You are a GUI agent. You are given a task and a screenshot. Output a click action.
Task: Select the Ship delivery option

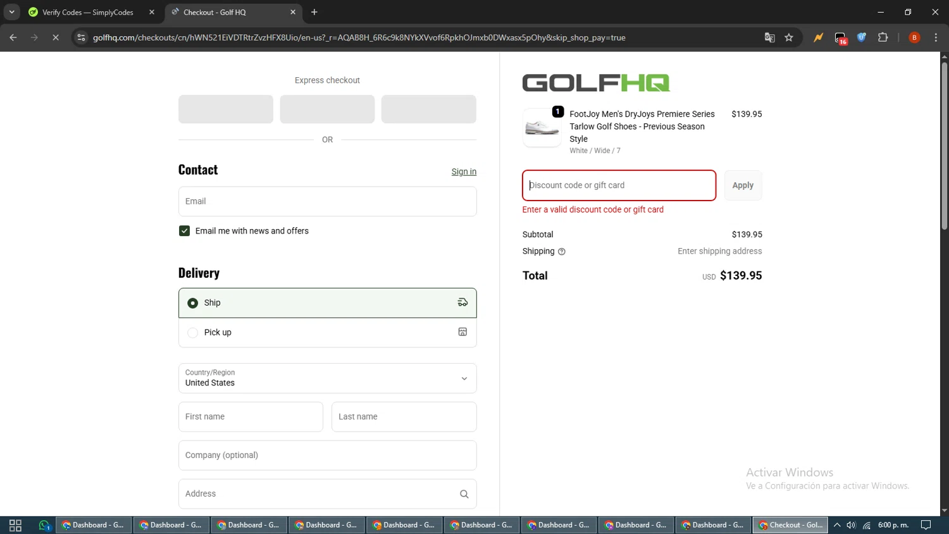[x=327, y=303]
